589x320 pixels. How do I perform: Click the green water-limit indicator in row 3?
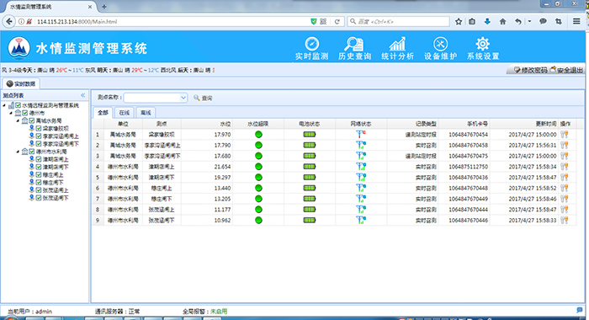tap(258, 156)
